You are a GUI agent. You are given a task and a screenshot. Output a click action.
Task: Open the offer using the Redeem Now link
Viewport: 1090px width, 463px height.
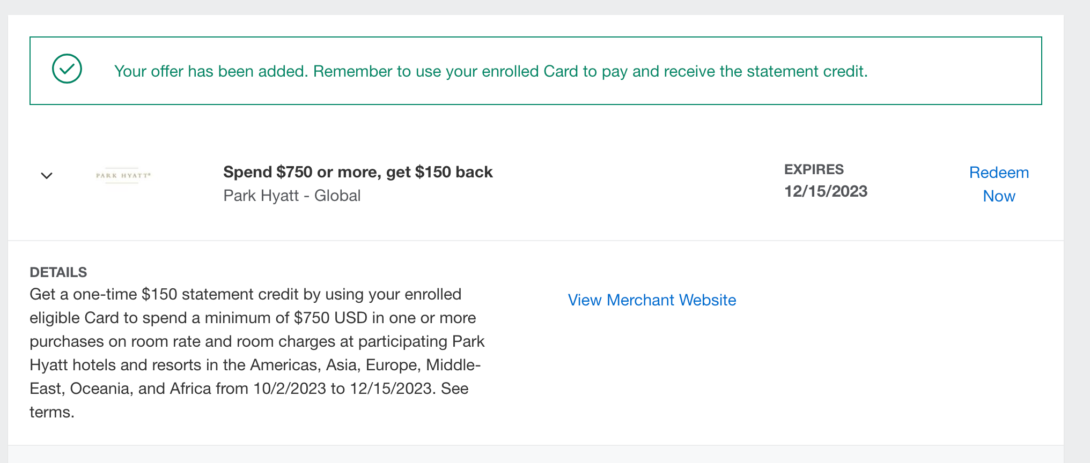point(998,184)
